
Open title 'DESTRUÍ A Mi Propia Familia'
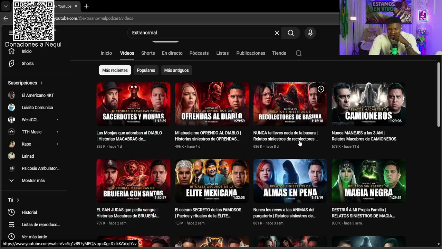click(363, 213)
